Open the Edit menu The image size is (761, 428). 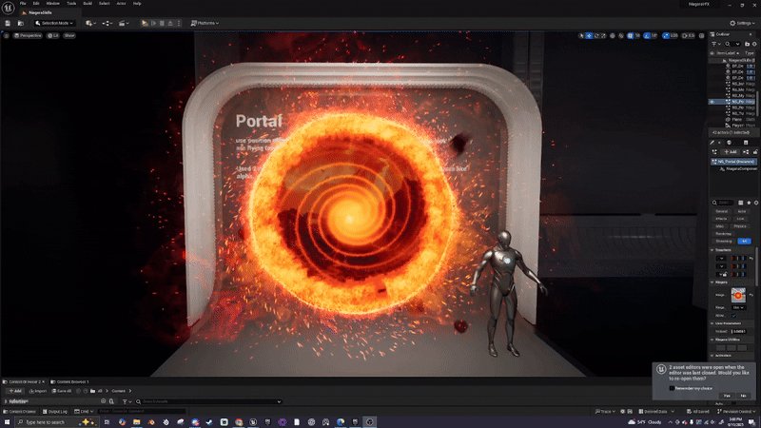[x=36, y=4]
